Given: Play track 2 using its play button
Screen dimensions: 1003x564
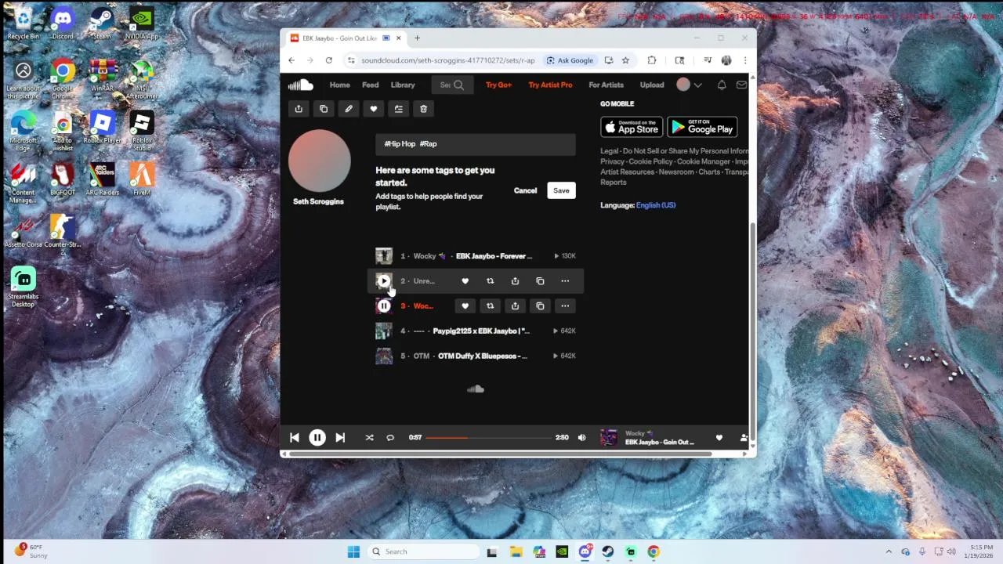Looking at the screenshot, I should tap(384, 280).
